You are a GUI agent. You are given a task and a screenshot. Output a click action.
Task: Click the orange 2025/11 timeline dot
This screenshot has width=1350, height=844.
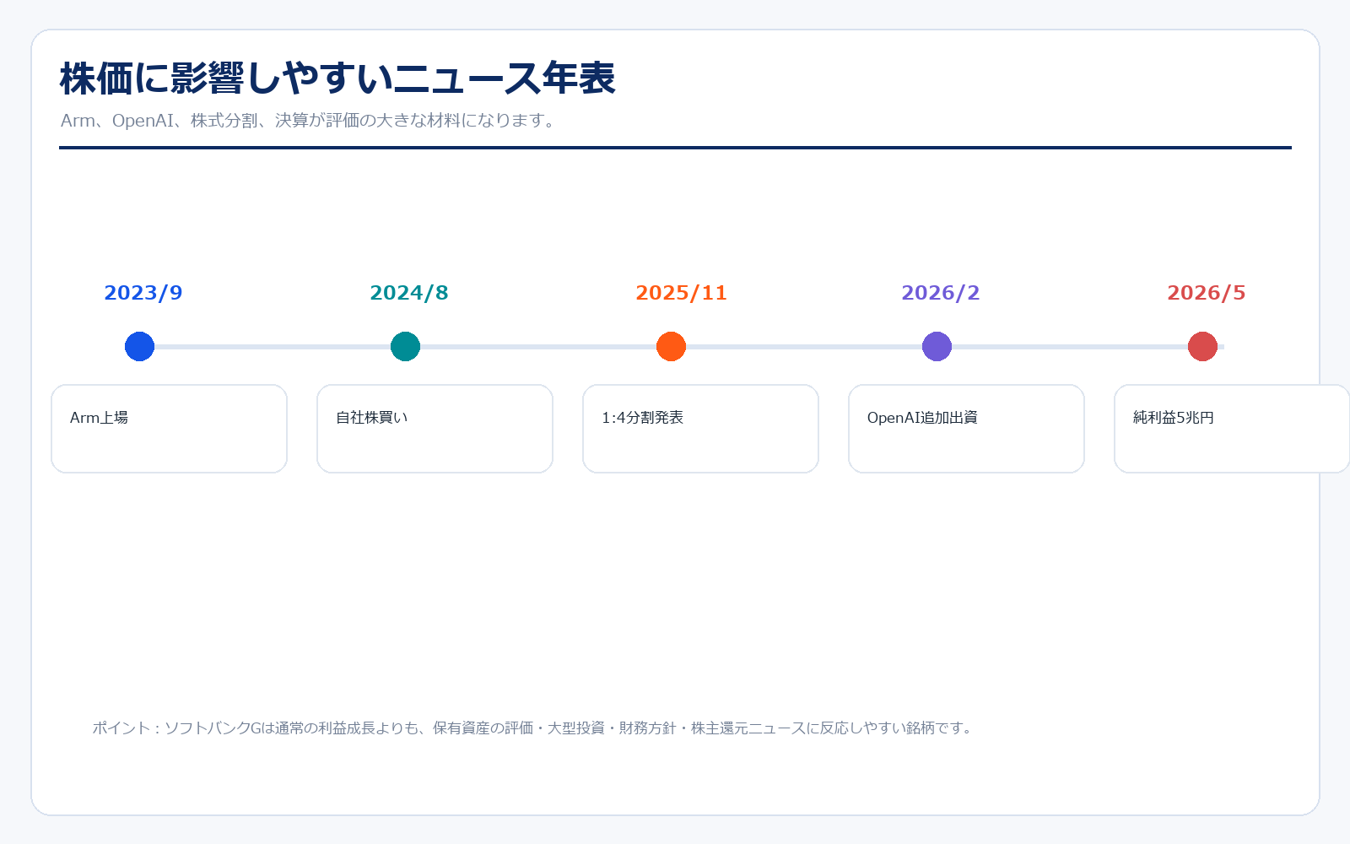[x=671, y=346]
